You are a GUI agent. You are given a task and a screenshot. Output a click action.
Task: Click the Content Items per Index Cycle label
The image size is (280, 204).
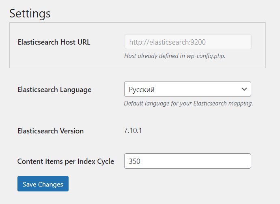pyautogui.click(x=66, y=161)
